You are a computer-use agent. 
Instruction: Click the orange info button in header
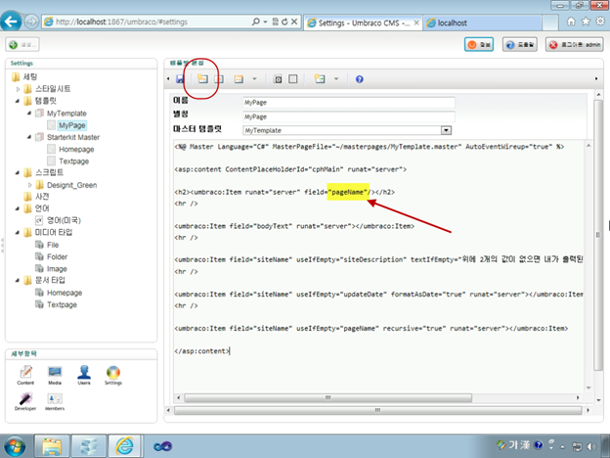coord(479,44)
